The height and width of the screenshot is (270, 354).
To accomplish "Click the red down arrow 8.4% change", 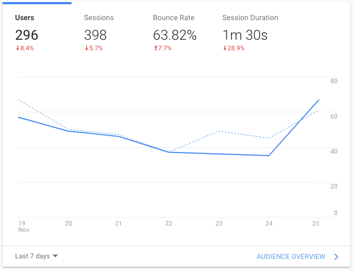I will 24,49.
